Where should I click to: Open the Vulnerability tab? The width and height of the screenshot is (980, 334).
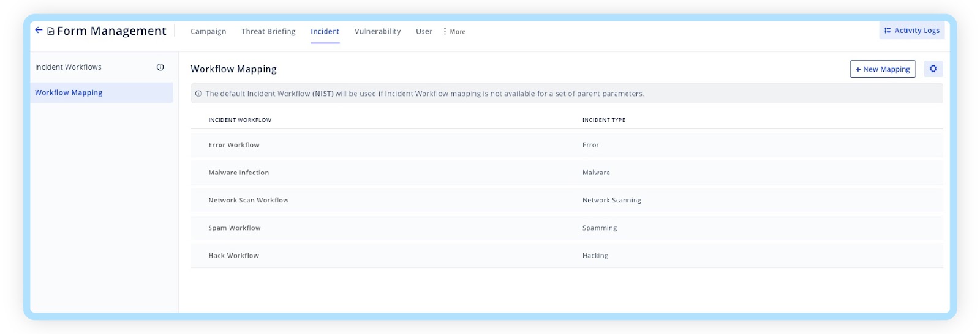(378, 32)
